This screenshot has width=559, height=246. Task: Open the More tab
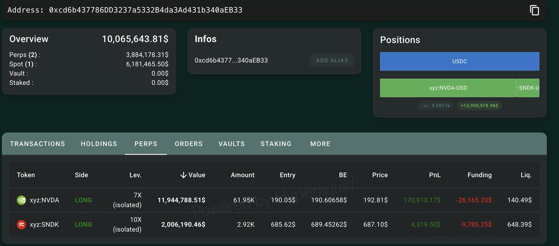pyautogui.click(x=320, y=144)
